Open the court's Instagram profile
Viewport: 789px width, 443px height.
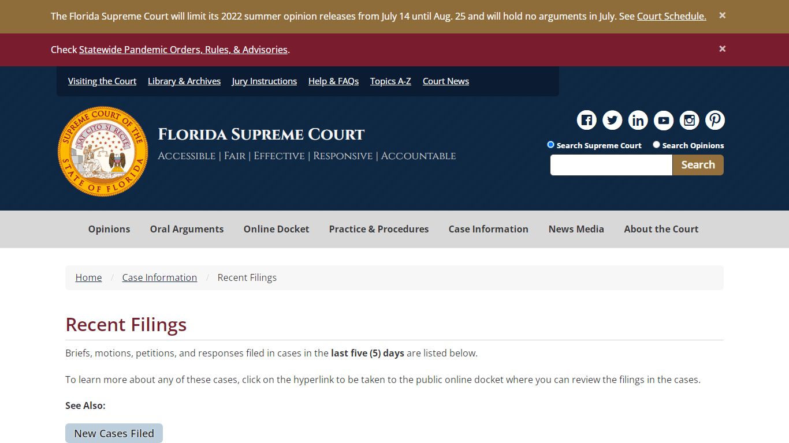689,121
